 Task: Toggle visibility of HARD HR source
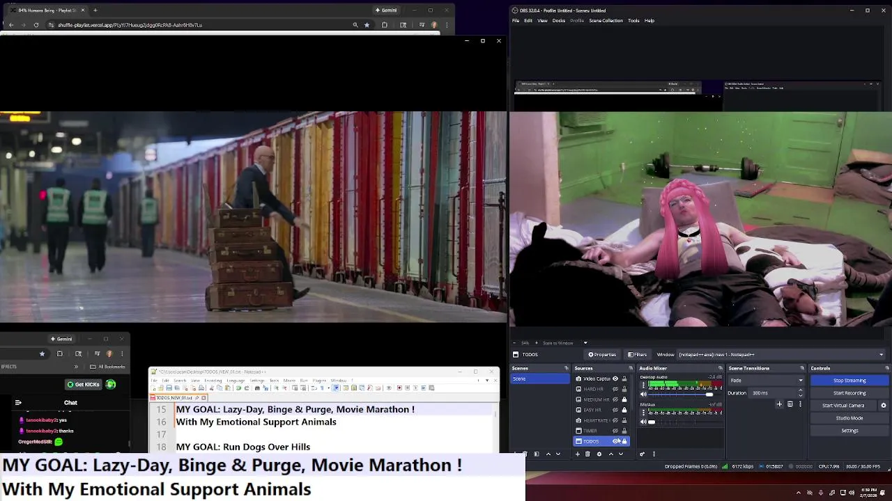coord(615,389)
